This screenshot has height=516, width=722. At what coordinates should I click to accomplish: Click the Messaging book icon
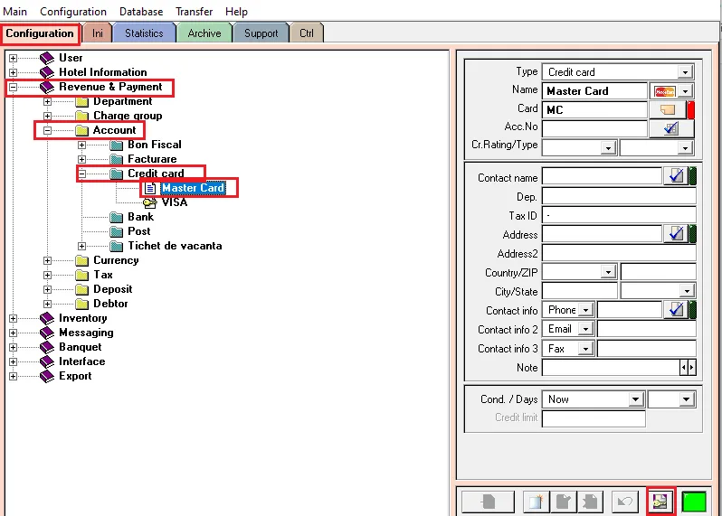[x=47, y=333]
